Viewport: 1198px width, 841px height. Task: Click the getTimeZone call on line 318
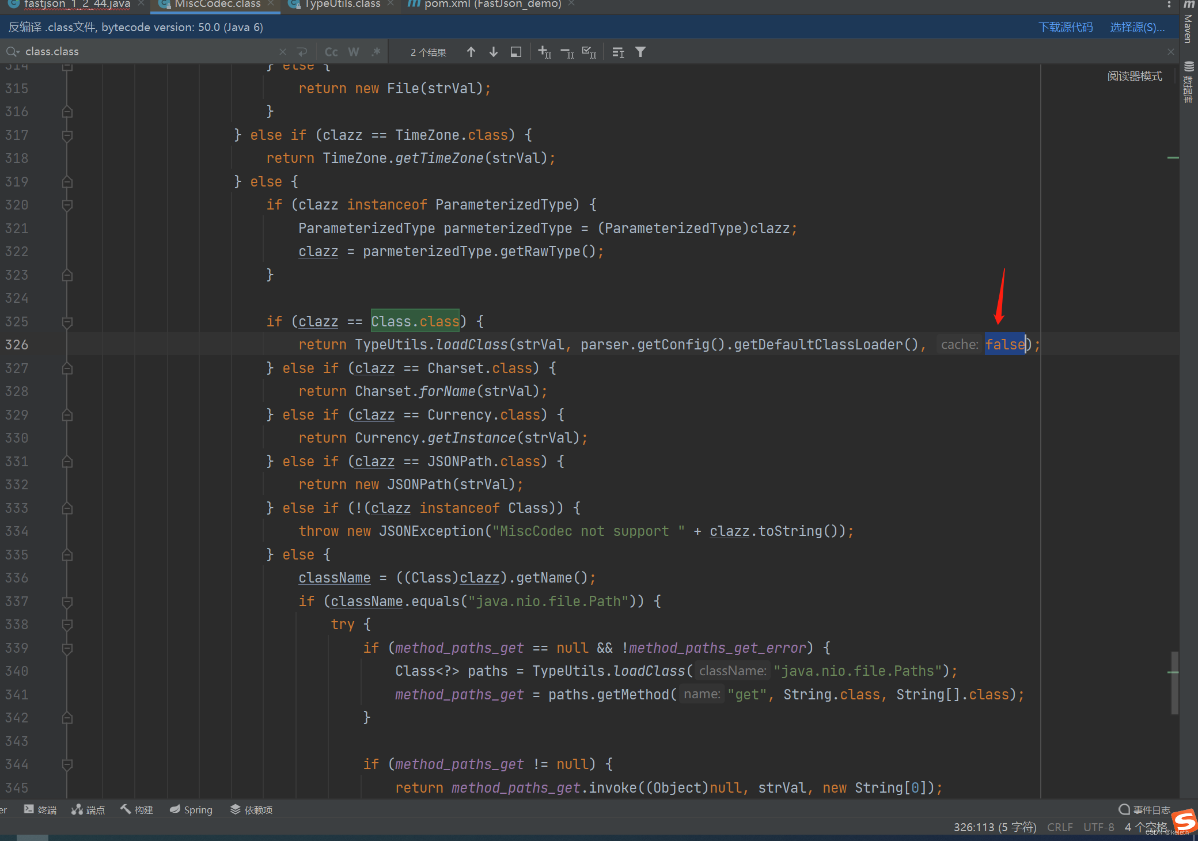click(439, 158)
